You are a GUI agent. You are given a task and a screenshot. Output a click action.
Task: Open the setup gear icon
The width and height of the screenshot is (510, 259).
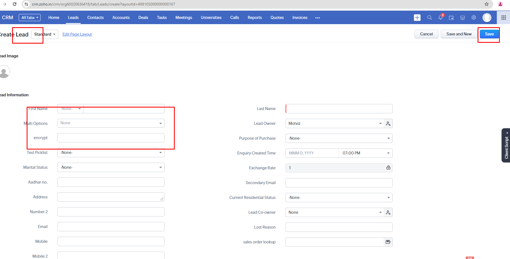pos(474,18)
